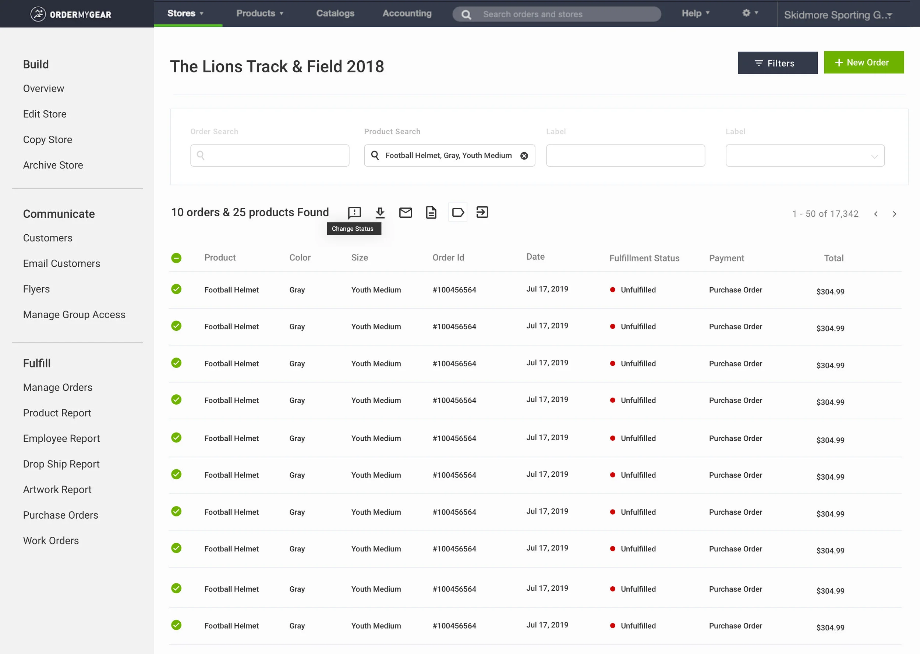Uncheck the last Football Helmet row checkbox

(176, 625)
